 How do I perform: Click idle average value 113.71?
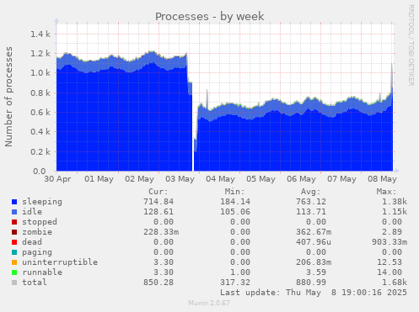tap(311, 212)
